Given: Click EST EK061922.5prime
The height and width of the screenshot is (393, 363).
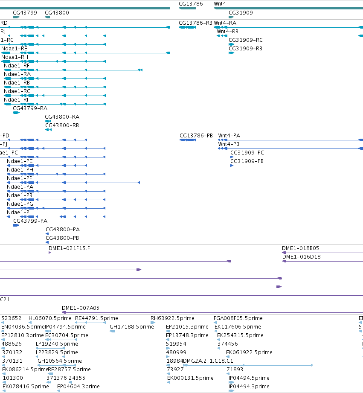Looking at the screenshot, I should 249,352.
